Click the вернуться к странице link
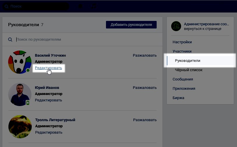Image resolution: width=237 pixels, height=147 pixels. 203,29
